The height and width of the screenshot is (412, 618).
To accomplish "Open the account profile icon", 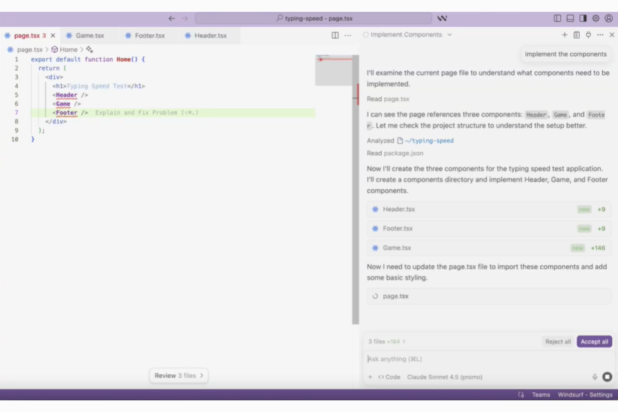I will [609, 18].
